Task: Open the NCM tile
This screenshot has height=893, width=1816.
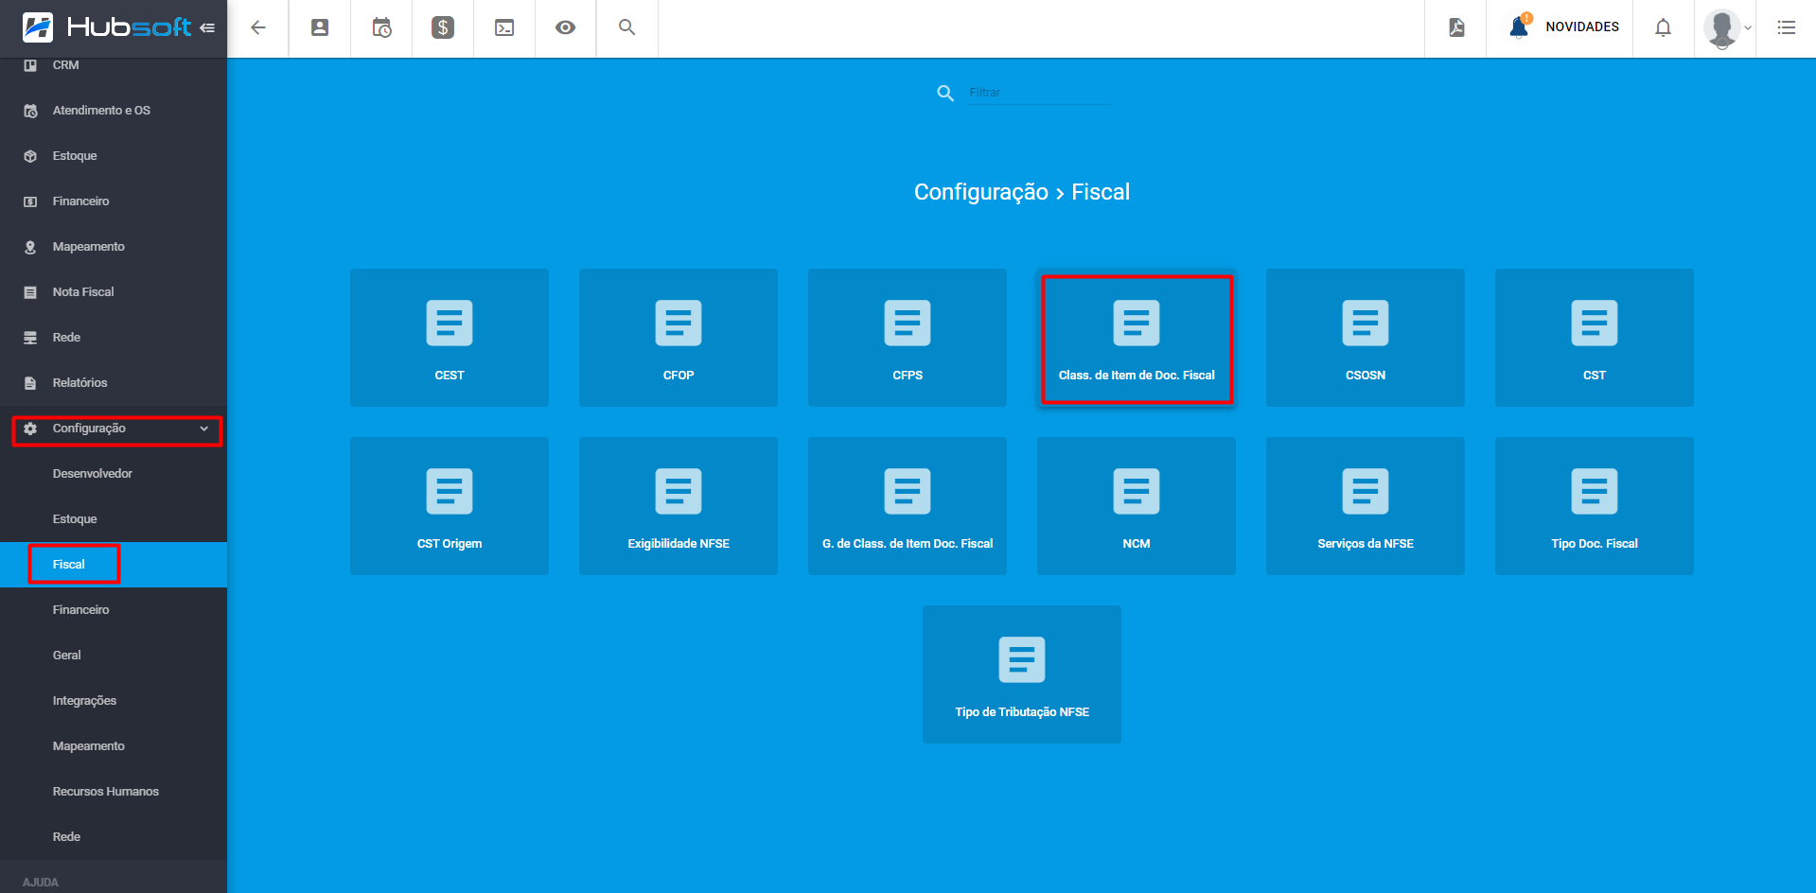Action: pyautogui.click(x=1137, y=506)
